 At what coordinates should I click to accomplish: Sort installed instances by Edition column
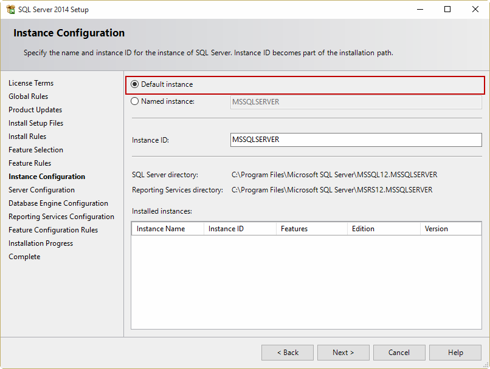[x=382, y=229]
